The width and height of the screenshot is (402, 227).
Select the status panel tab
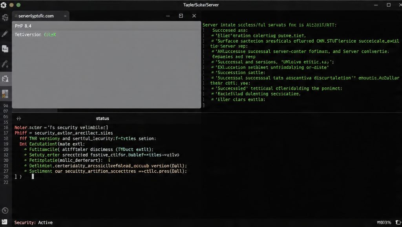(x=102, y=118)
